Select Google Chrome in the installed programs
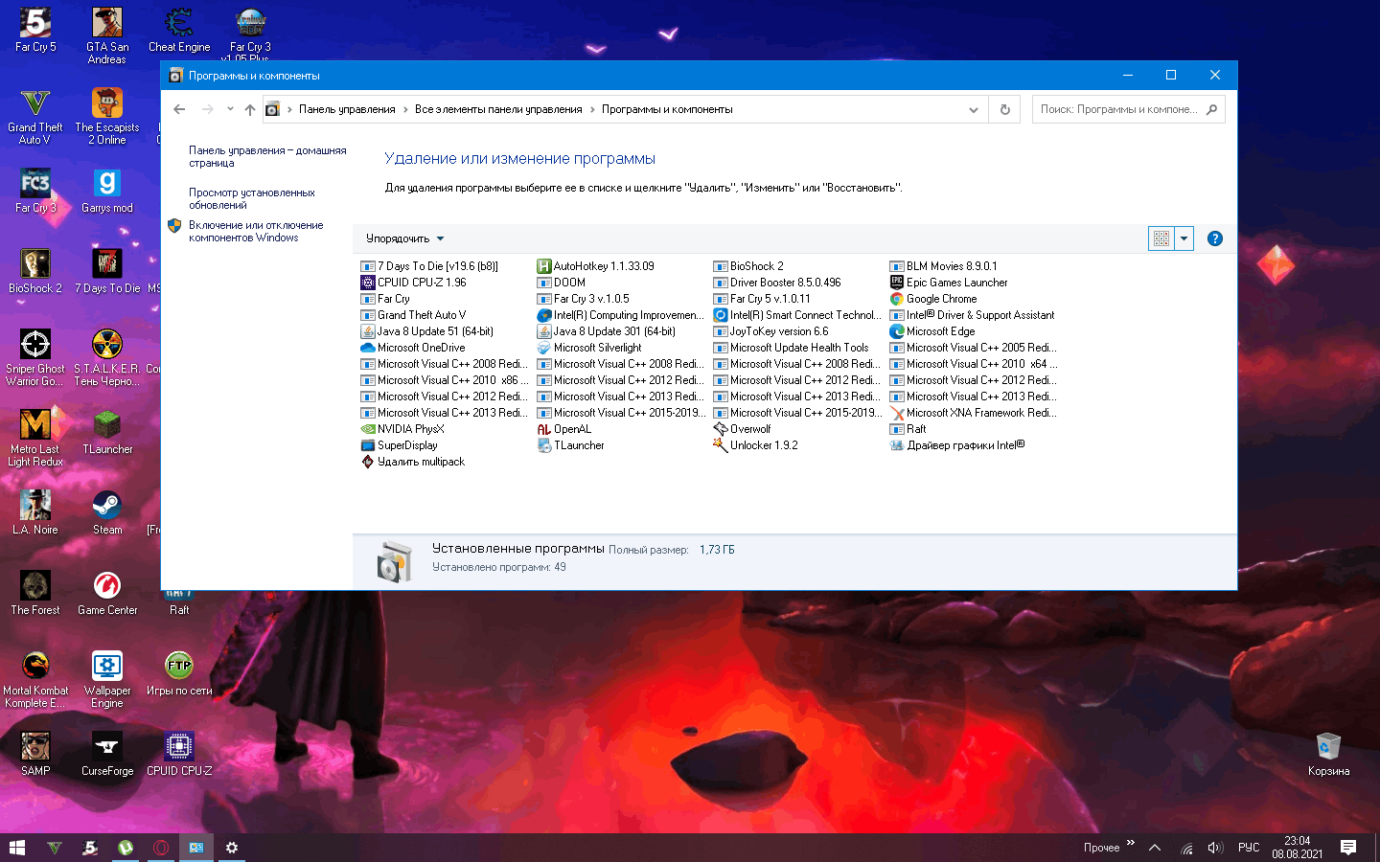Image resolution: width=1380 pixels, height=862 pixels. [x=933, y=299]
